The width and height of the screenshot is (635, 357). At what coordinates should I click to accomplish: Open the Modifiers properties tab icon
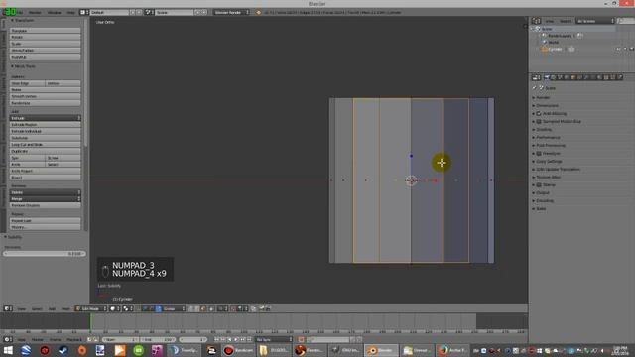586,77
